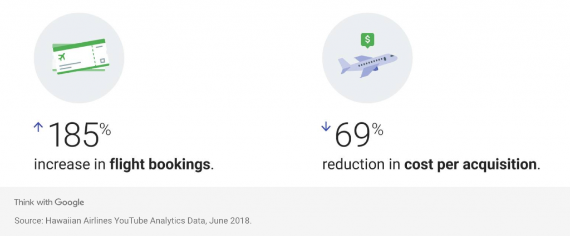Click the words "reduction in"
The image size is (570, 236).
tap(362, 164)
